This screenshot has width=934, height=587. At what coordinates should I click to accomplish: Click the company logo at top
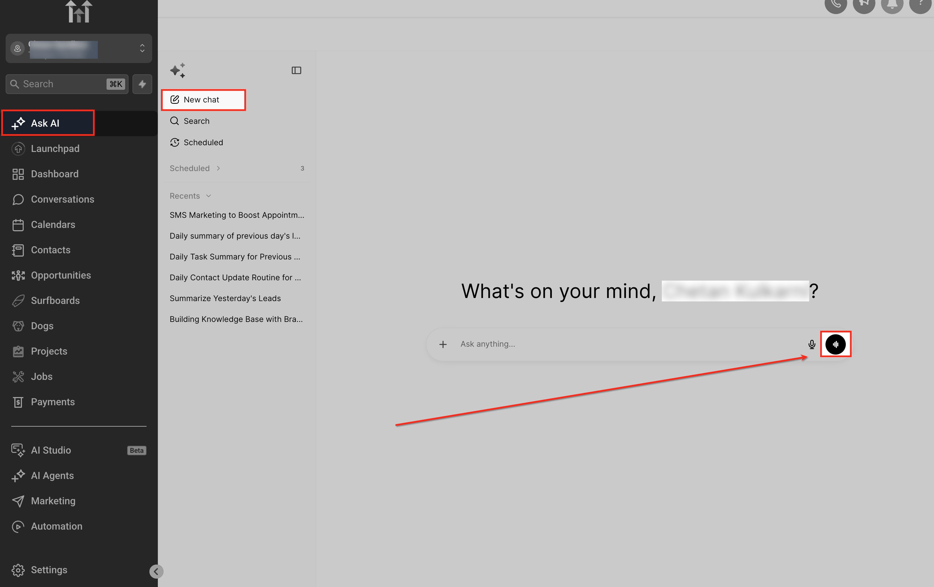pos(79,11)
